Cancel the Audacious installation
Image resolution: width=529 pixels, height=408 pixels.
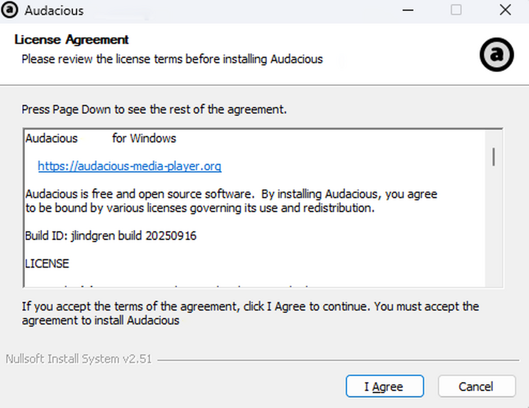pos(477,386)
